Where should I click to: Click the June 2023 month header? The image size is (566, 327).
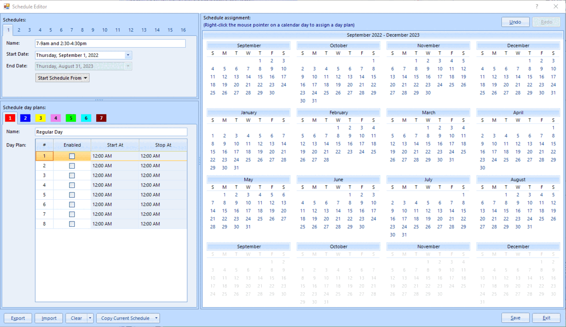[x=338, y=180]
